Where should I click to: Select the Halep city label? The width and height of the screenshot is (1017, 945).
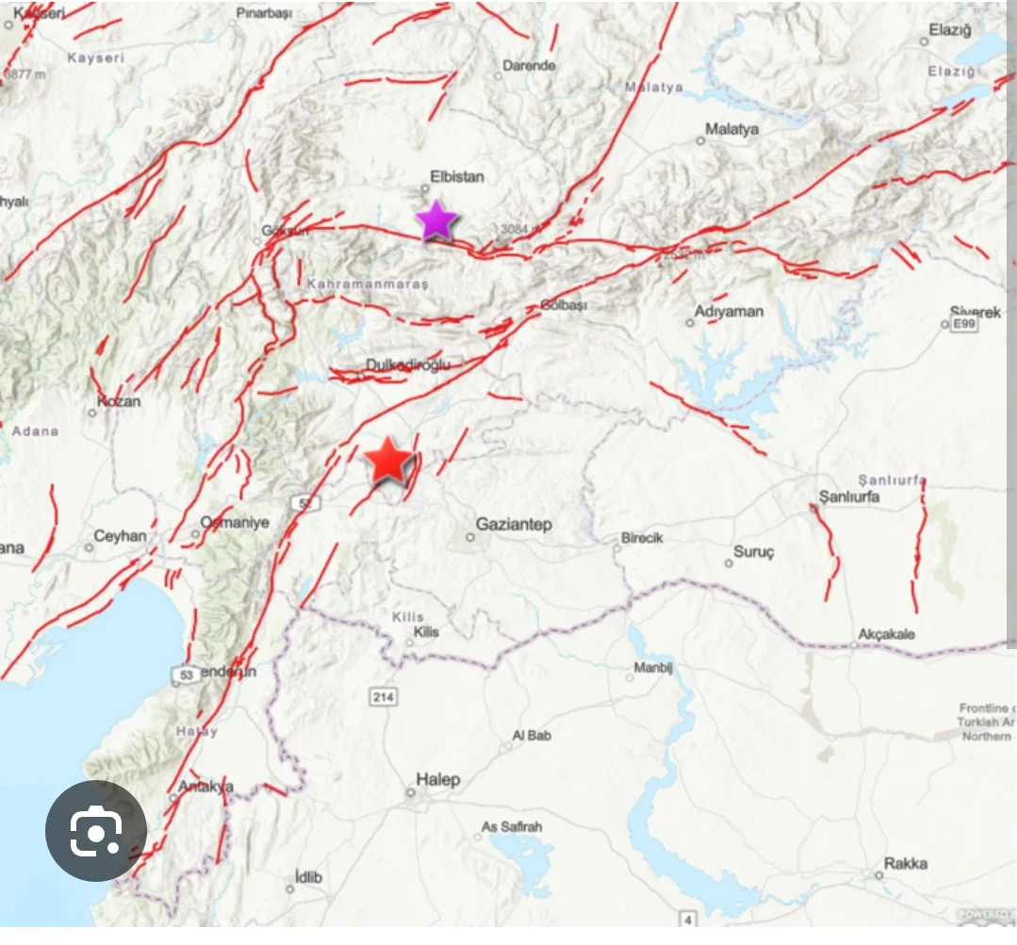coord(437,779)
